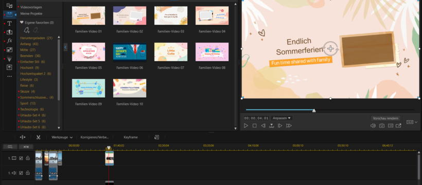The image size is (422, 185).
Task: Lock audio track 1
Action: click(x=27, y=173)
